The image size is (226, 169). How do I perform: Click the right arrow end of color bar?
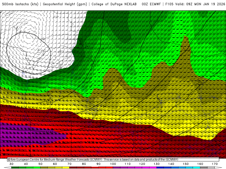tap(218, 168)
